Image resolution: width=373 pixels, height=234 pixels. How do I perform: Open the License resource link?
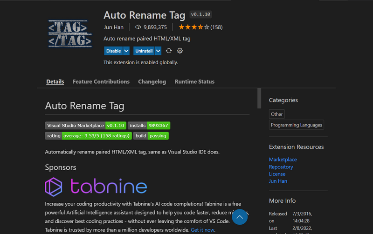(277, 174)
